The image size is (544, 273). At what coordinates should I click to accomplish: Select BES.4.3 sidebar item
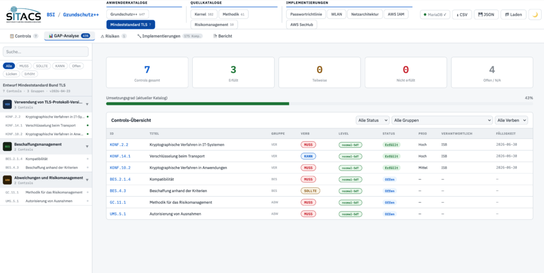tap(46, 168)
